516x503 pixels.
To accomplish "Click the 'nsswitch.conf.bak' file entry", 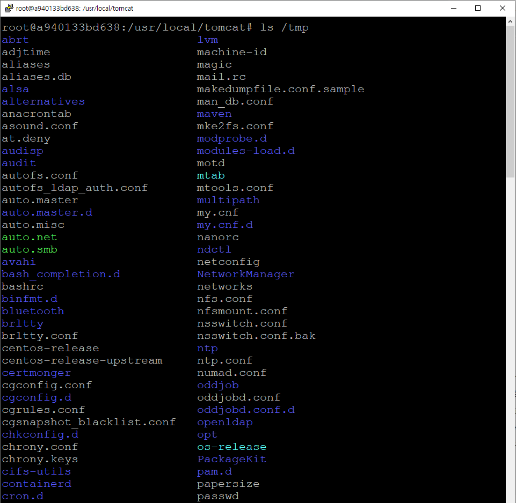I will [x=256, y=336].
